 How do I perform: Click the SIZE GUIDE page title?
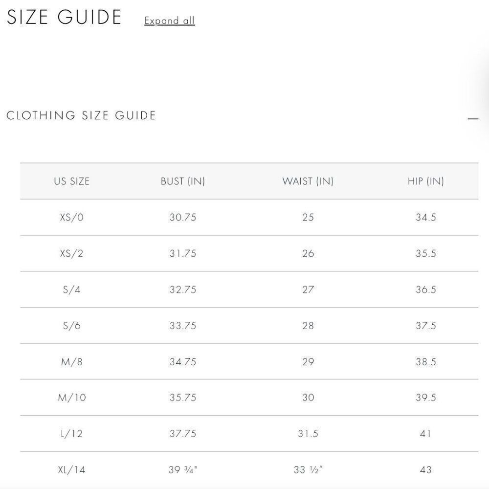coord(64,17)
